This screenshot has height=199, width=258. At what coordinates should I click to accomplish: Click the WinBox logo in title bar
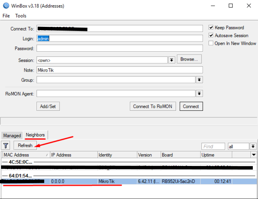click(6, 6)
